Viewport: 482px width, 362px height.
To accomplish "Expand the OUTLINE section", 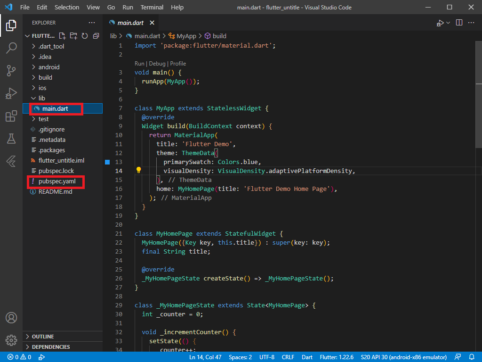I will pos(43,337).
